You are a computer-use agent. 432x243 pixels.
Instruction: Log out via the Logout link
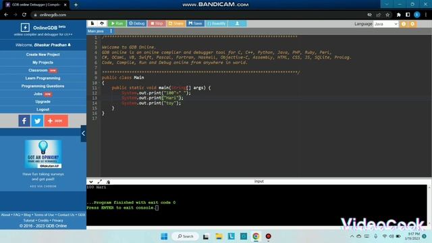click(x=43, y=109)
